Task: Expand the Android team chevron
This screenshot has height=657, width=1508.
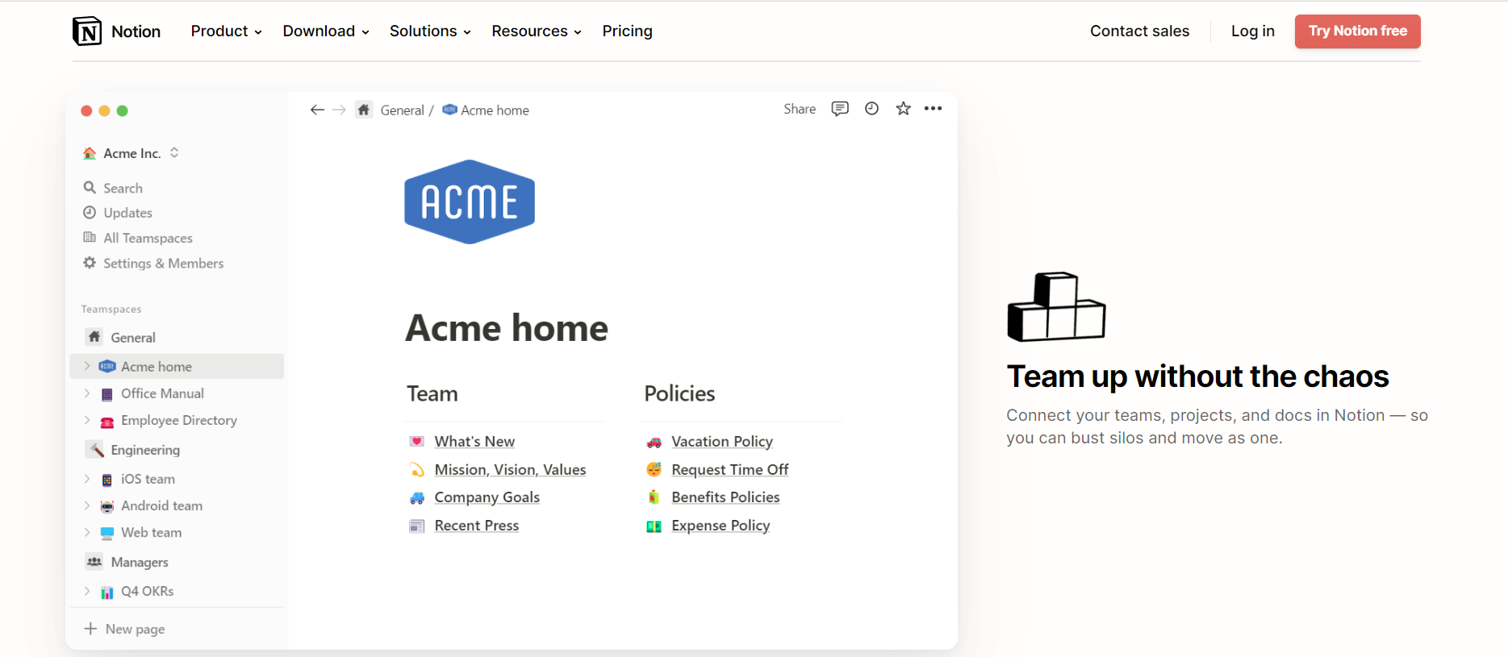Action: pos(87,505)
